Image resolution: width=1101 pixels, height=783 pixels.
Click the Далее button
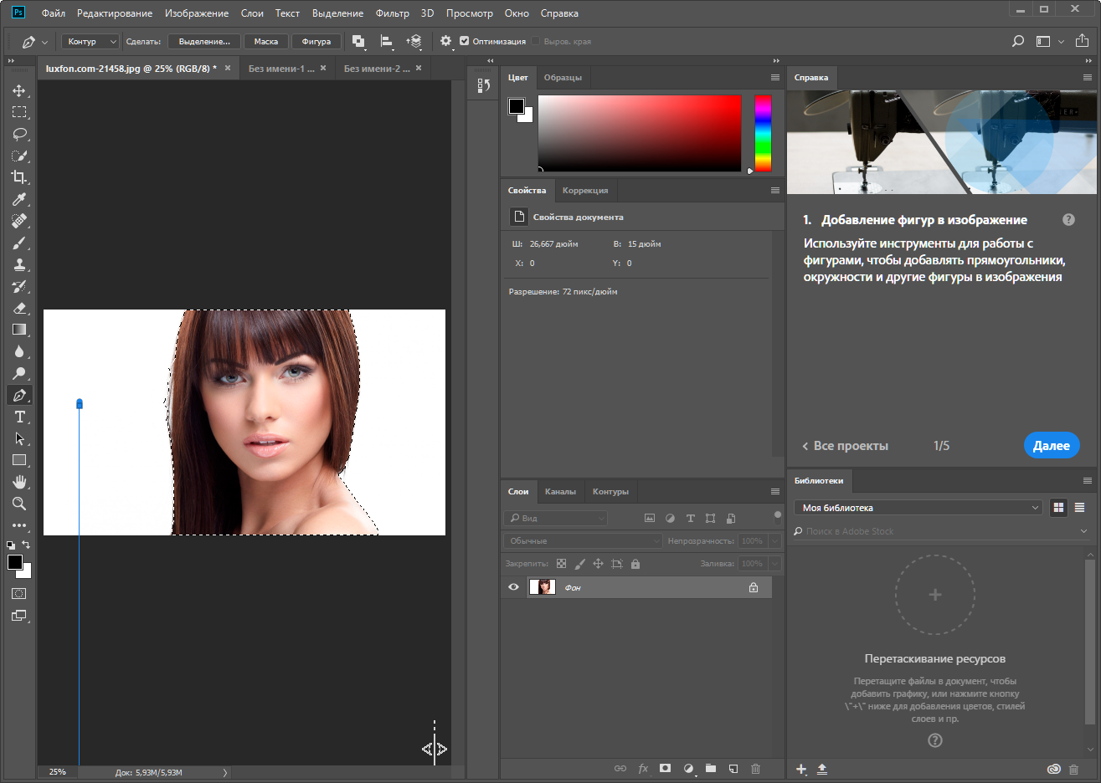(1051, 446)
